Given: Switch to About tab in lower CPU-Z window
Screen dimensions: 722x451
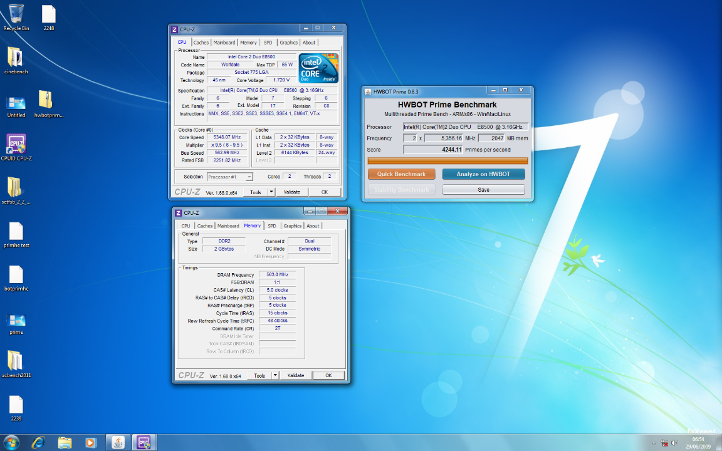Looking at the screenshot, I should 313,226.
